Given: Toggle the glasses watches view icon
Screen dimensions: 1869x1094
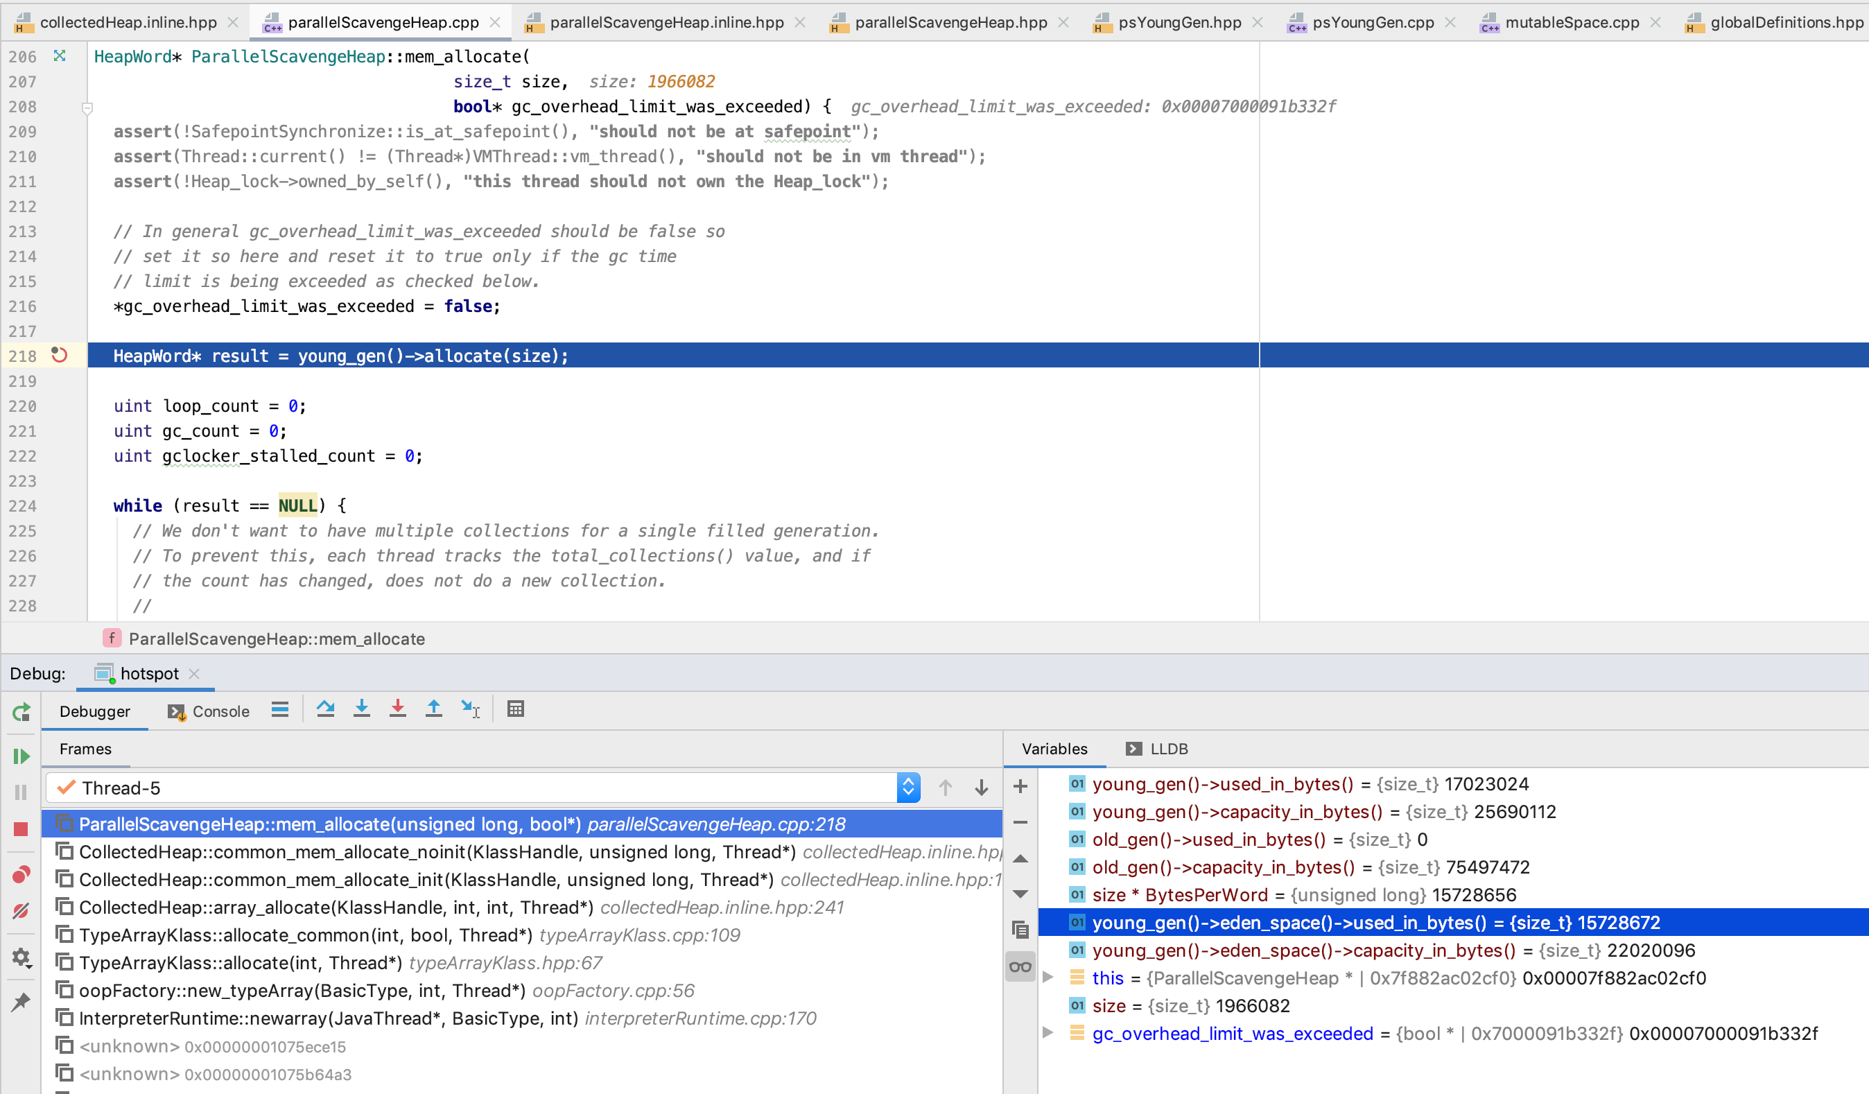Looking at the screenshot, I should 1020,966.
